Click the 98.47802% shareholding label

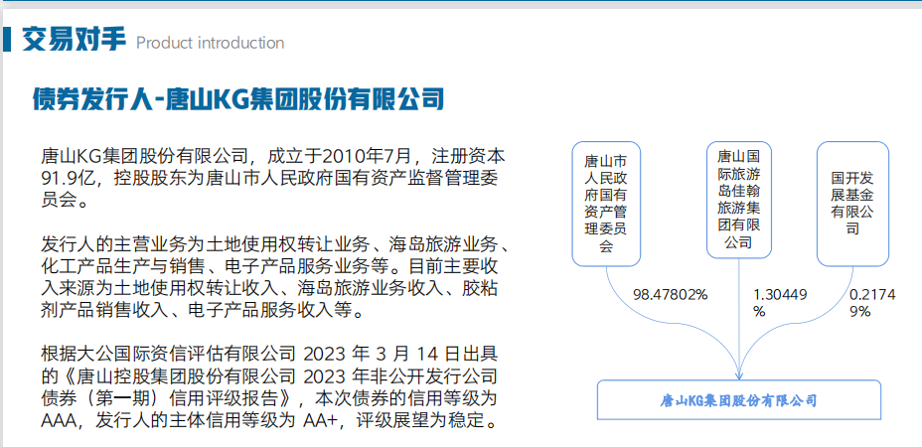click(670, 294)
